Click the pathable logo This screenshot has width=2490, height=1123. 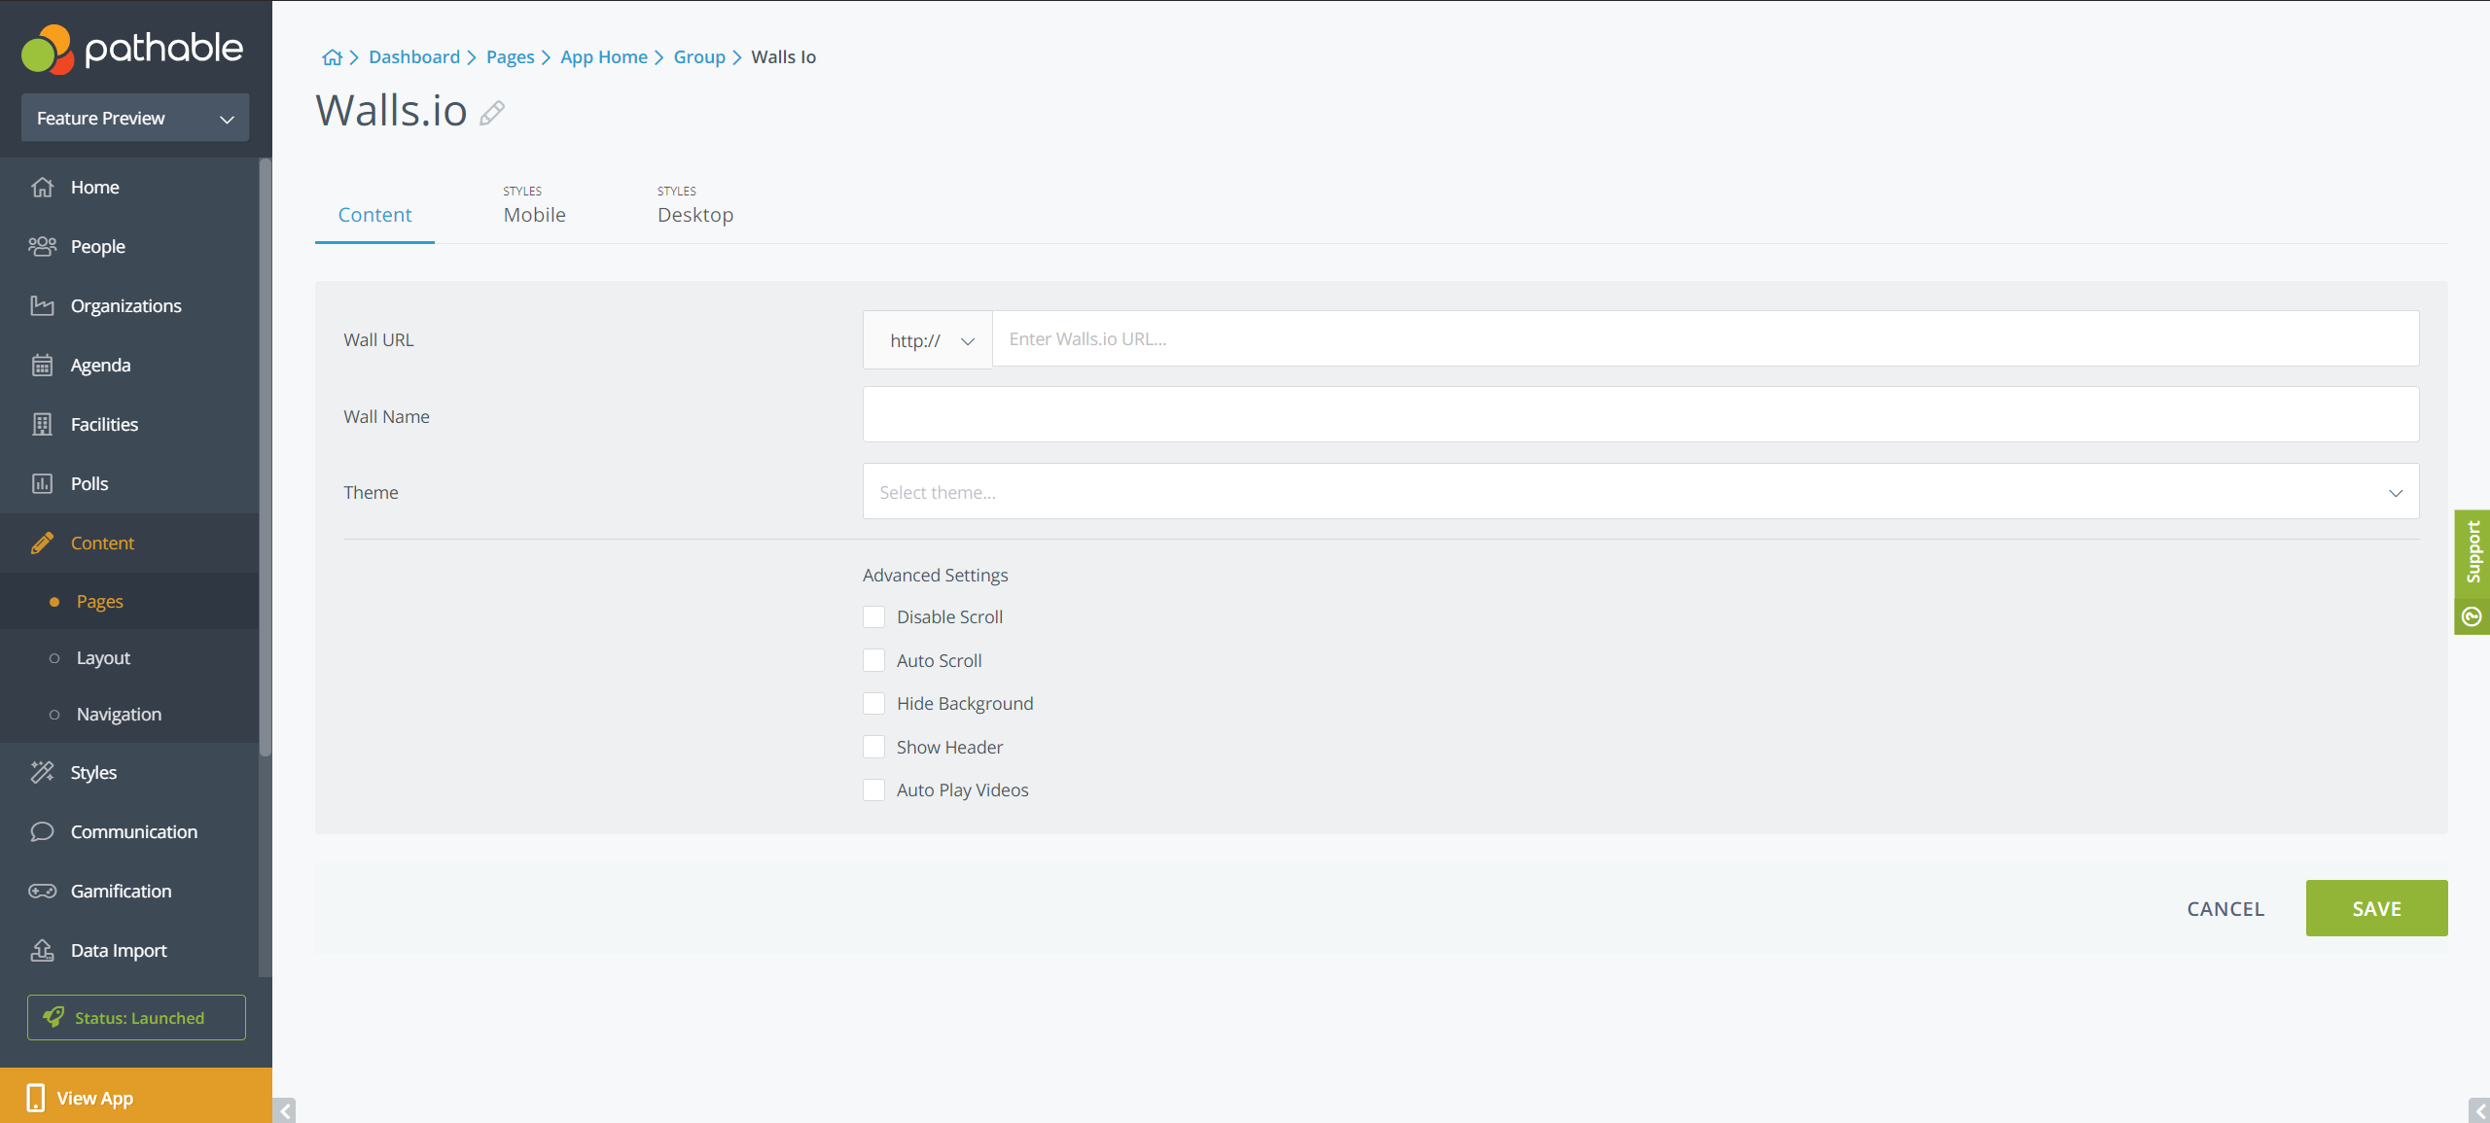click(x=132, y=49)
